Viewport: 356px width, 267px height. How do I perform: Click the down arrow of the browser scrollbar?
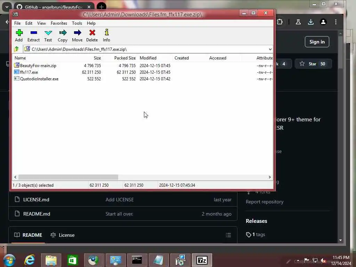340,240
